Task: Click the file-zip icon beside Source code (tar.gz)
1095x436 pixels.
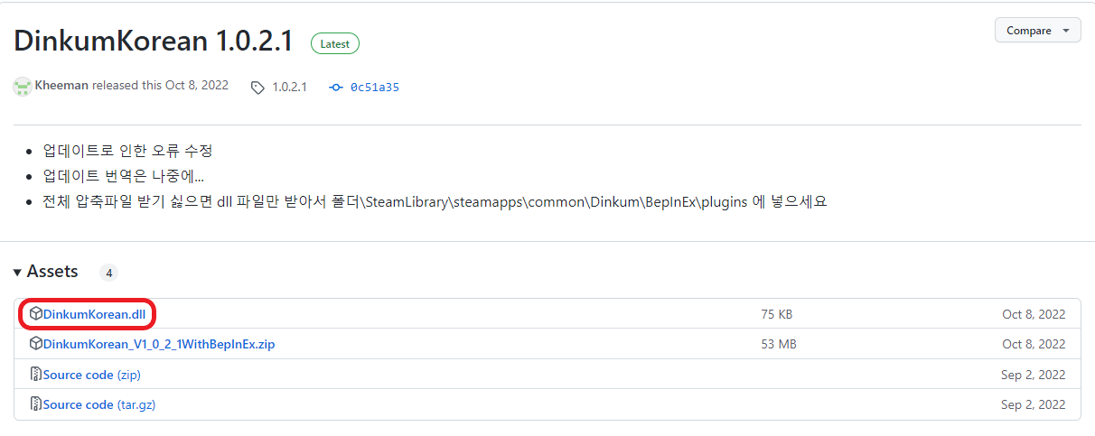Action: tap(35, 404)
